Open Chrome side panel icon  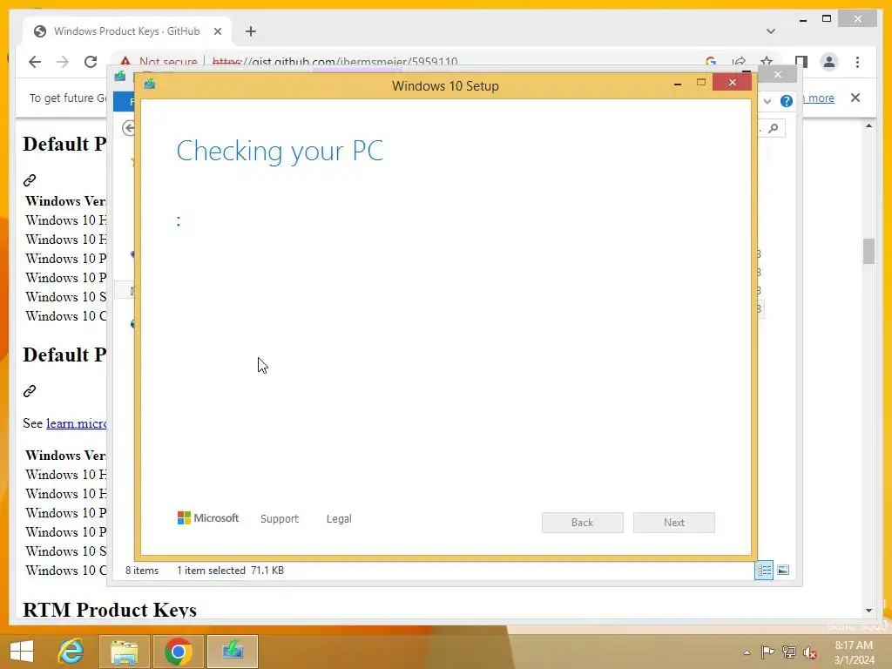click(x=801, y=62)
